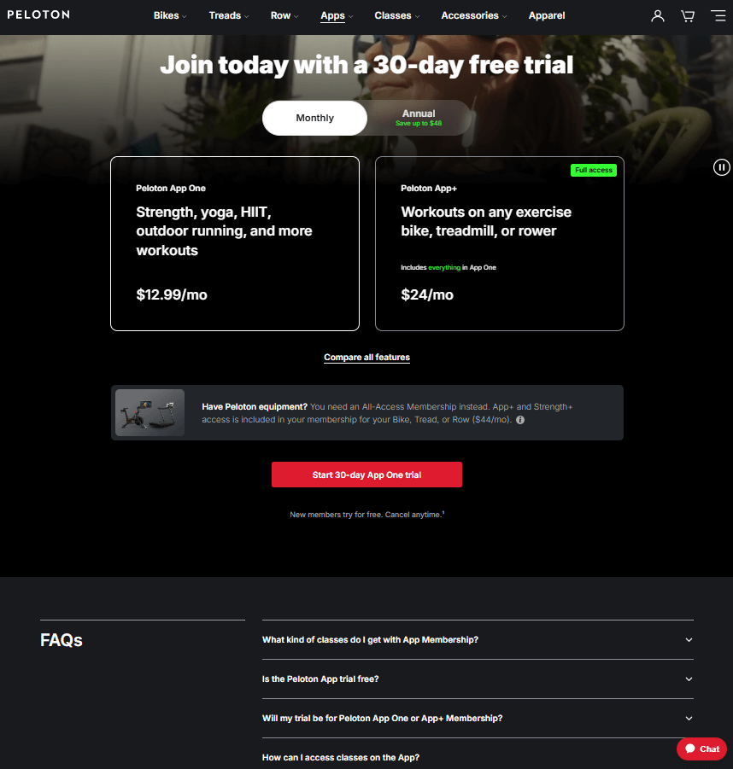Open the hamburger menu icon
This screenshot has height=769, width=733.
[718, 15]
